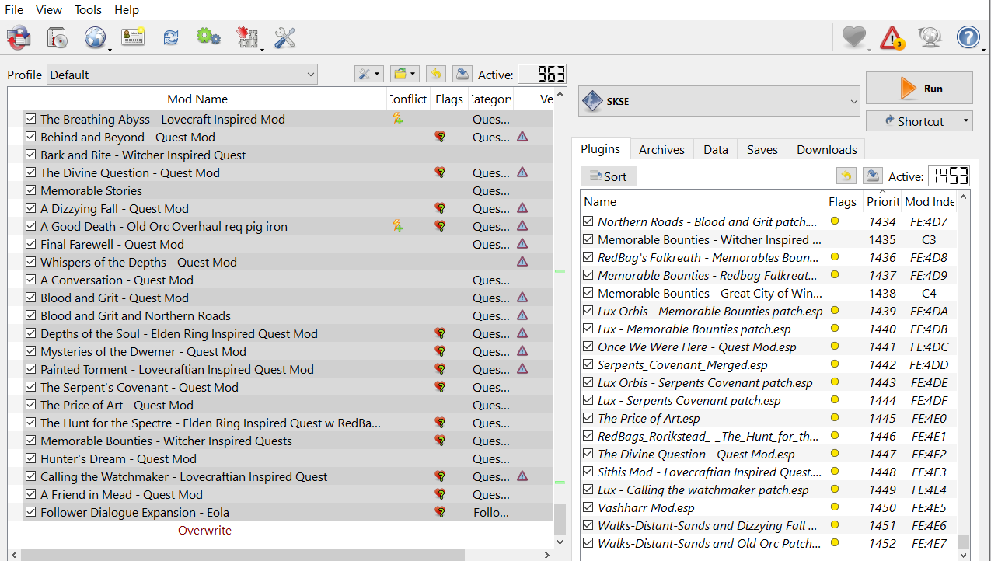Click the Update globe icon

(x=930, y=37)
